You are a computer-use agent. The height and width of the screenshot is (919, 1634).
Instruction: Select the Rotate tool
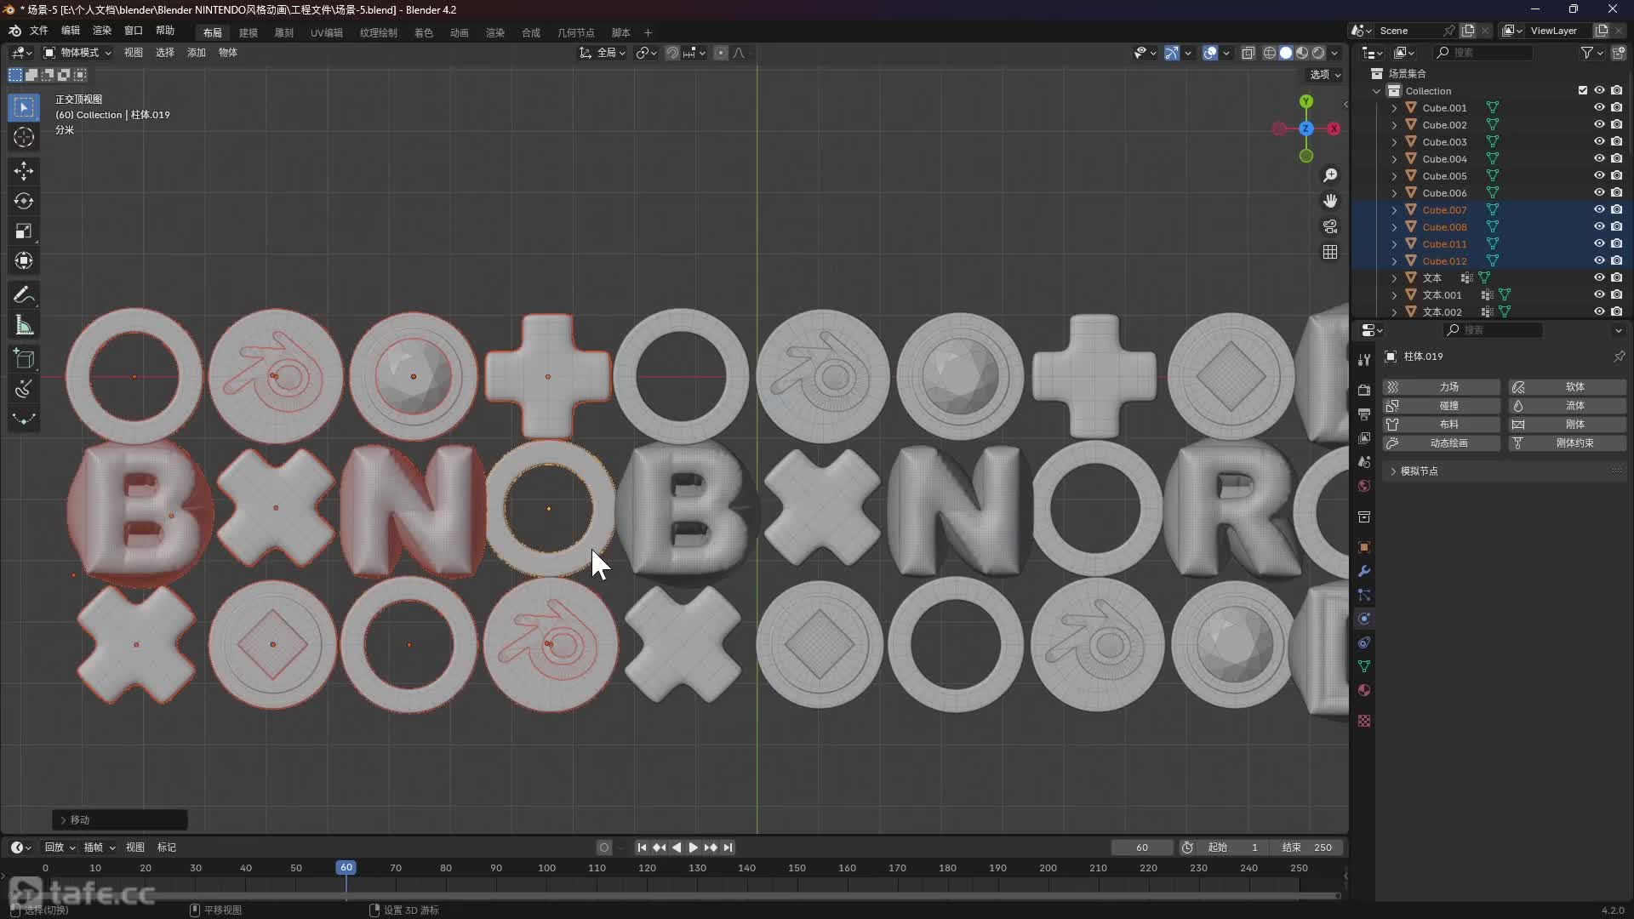[24, 201]
